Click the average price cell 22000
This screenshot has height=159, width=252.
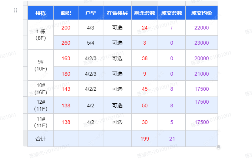point(202,28)
